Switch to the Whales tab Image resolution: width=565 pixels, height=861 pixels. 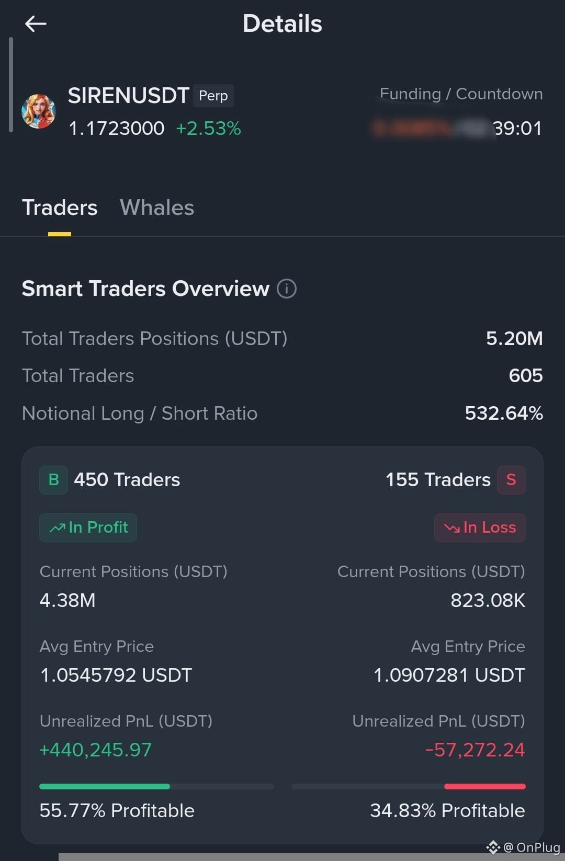pos(157,208)
